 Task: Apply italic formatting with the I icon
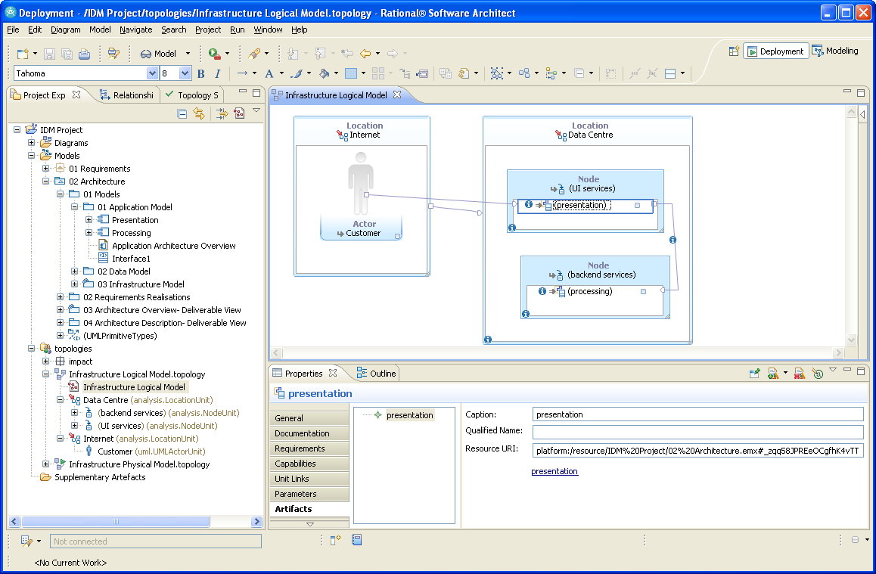(217, 73)
